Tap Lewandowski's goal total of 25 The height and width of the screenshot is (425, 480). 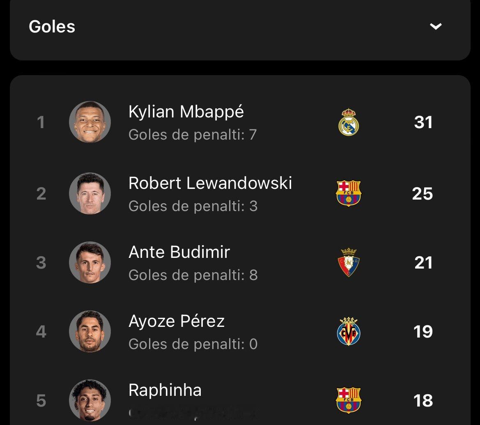click(423, 193)
